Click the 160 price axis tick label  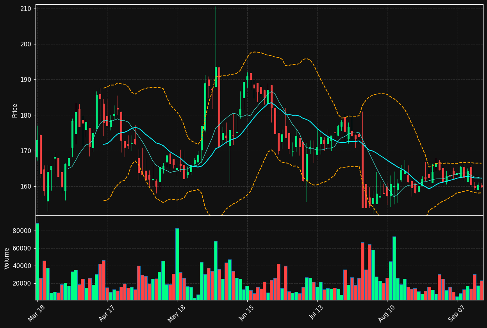(26, 186)
